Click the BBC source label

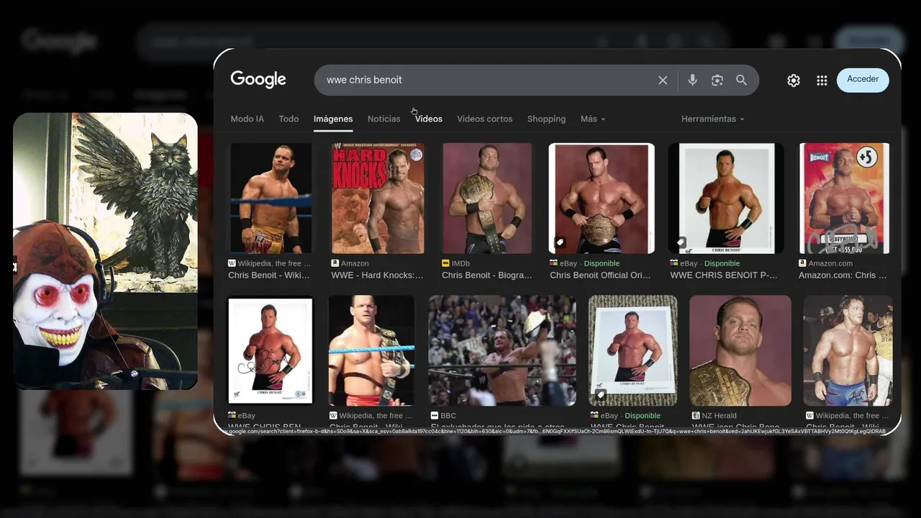click(x=448, y=416)
